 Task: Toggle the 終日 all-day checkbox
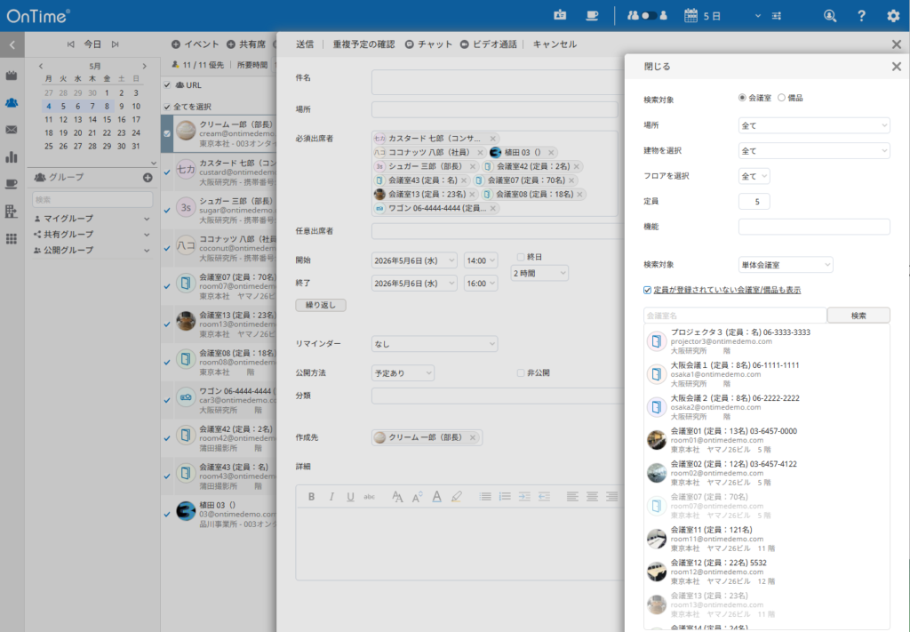click(x=521, y=257)
